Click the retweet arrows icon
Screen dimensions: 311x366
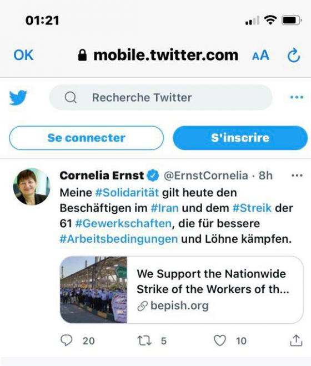[x=144, y=340]
